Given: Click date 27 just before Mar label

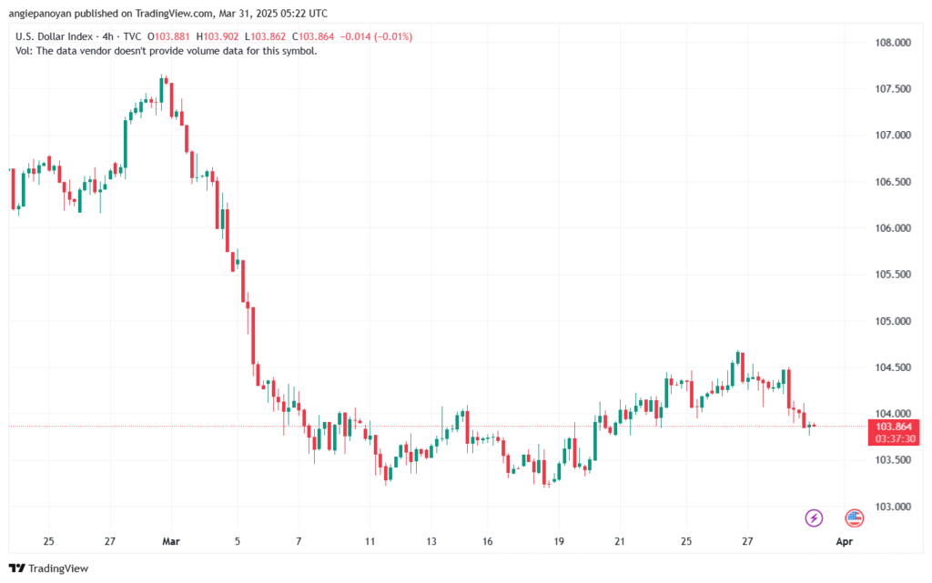Looking at the screenshot, I should 110,541.
